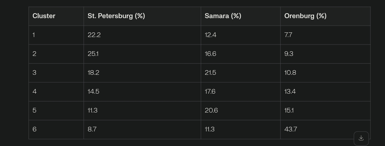Click the cell with value 10.8
Viewport: 385px width, 146px height.
click(325, 73)
